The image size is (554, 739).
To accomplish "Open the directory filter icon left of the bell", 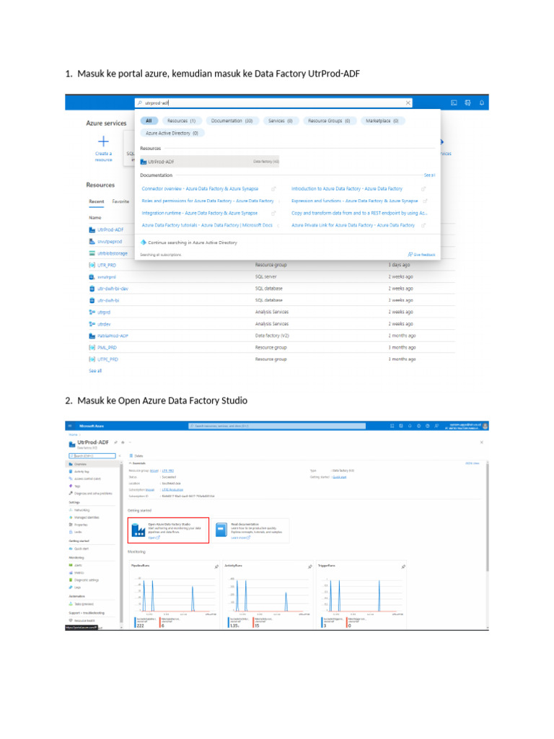I will (467, 102).
